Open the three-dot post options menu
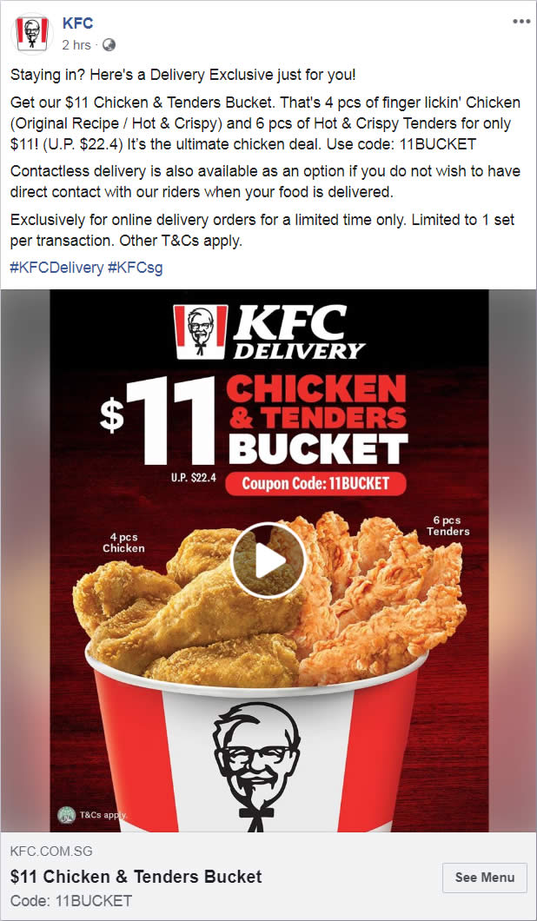 pos(521,22)
